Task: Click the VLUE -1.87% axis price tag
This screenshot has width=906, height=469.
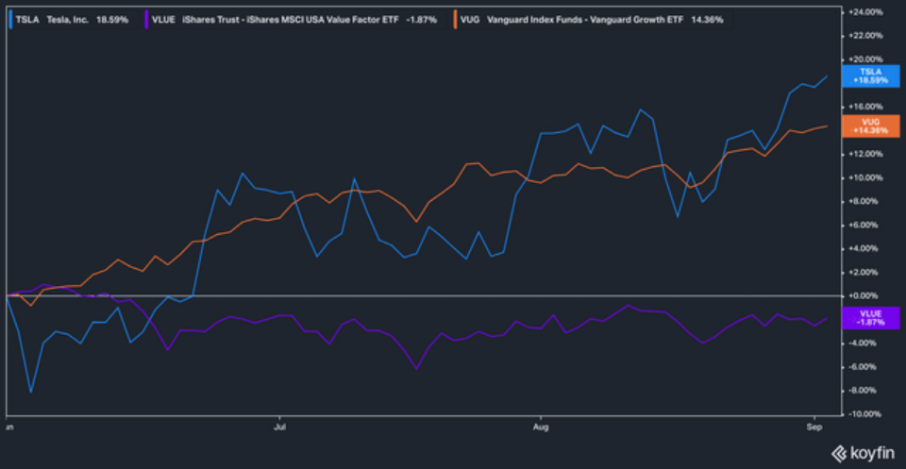Action: 871,318
